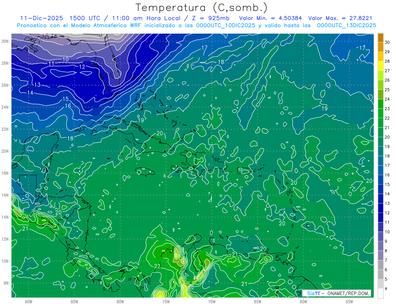396x306 pixels.
Task: Click the ONAMET/REP.DOM. credit box
Action: [x=337, y=293]
